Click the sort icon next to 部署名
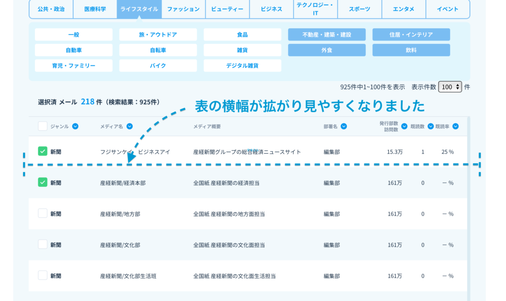Viewport: 506px width, 301px height. pos(343,126)
